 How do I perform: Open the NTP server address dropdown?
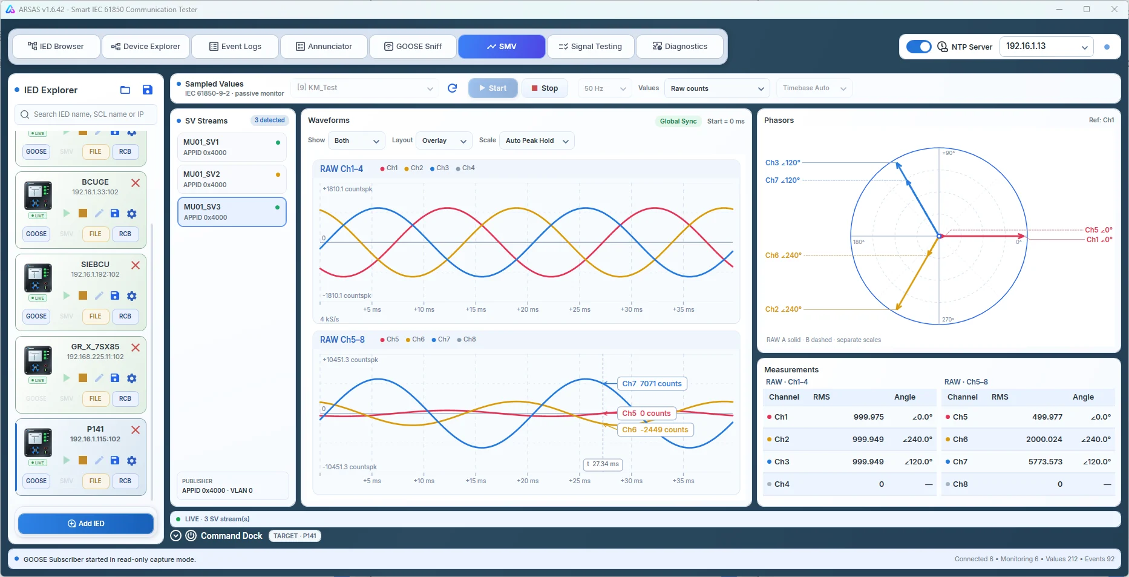click(1046, 47)
